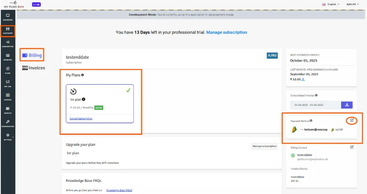Click the Manage subscription button
The image size is (367, 194).
click(x=265, y=146)
